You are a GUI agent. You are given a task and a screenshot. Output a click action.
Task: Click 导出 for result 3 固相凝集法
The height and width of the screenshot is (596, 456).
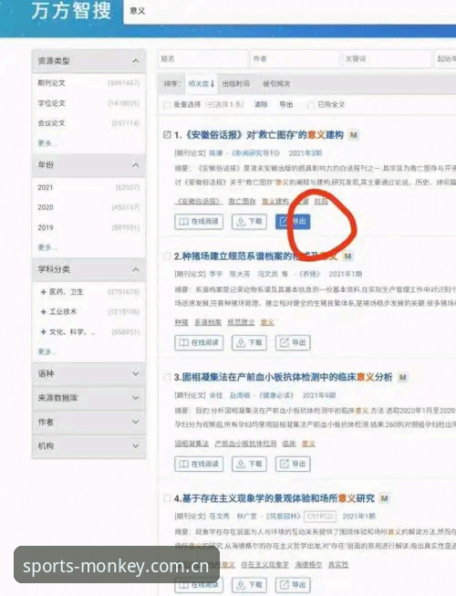293,464
